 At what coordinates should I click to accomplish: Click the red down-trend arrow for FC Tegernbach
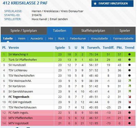pos(129,97)
